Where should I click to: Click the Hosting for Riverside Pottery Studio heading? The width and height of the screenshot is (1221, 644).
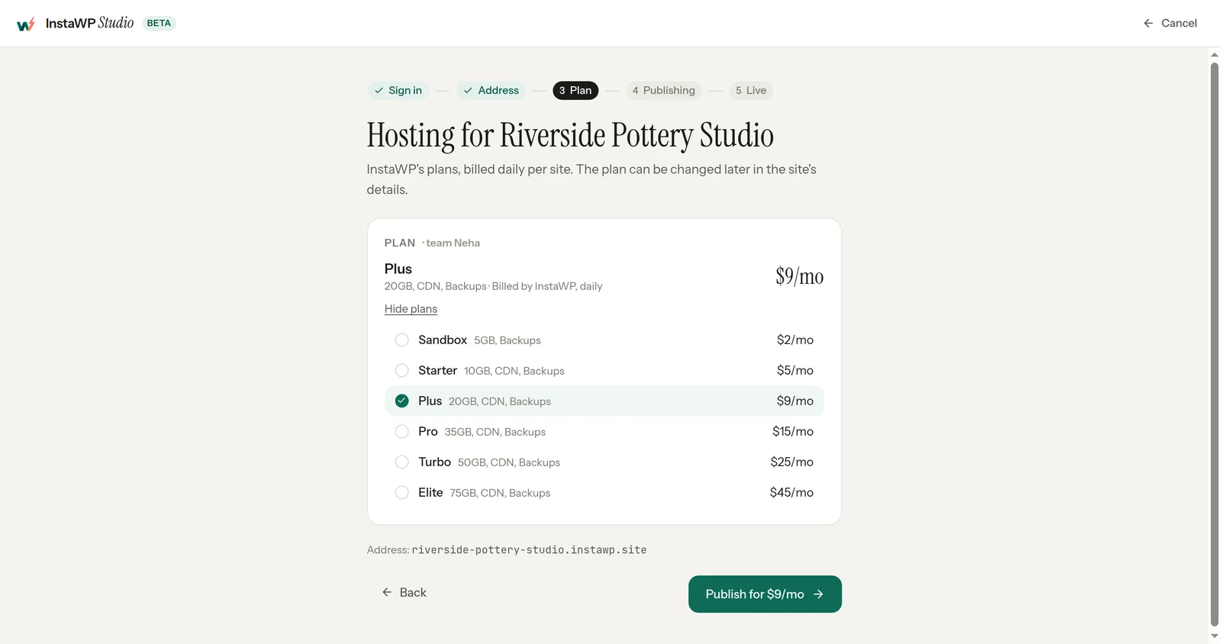click(x=570, y=135)
